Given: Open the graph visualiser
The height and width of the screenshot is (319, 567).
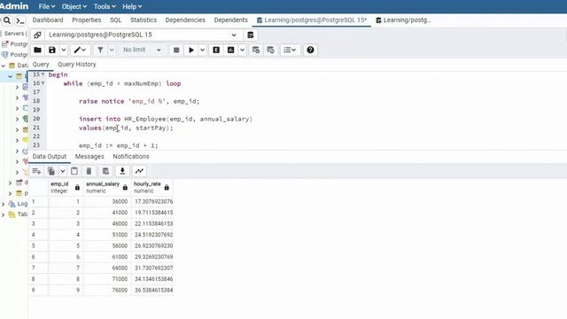Looking at the screenshot, I should click(x=139, y=171).
